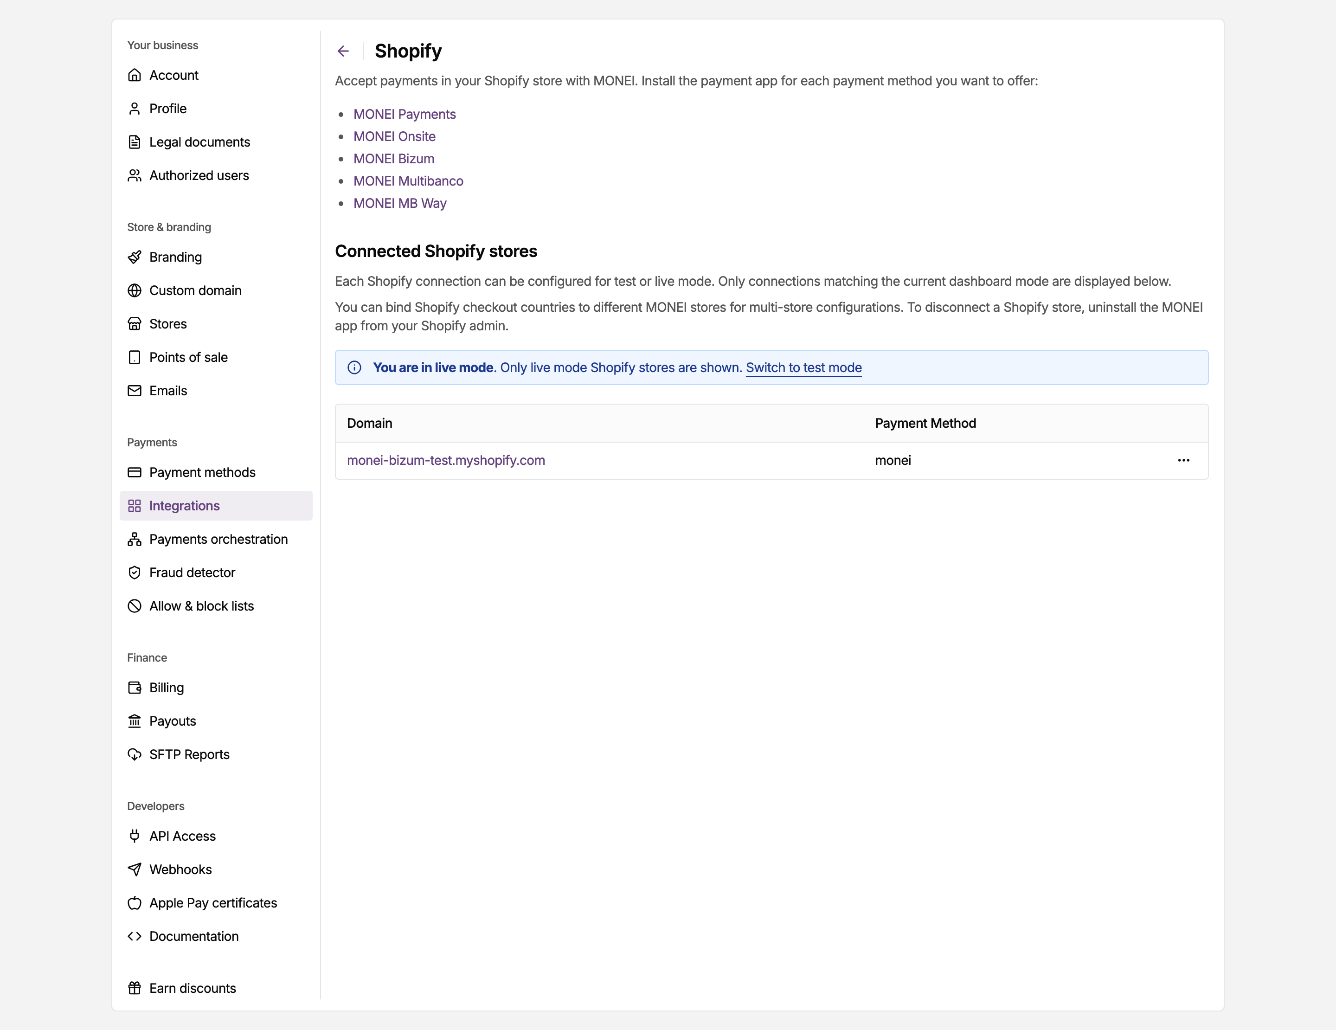Select Earn discounts

pyautogui.click(x=216, y=988)
